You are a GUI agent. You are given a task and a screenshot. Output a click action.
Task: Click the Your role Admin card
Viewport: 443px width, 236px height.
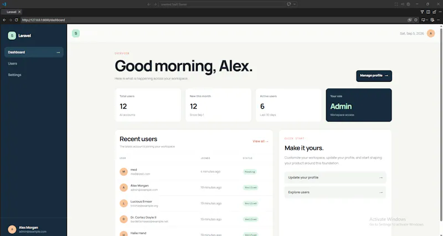[359, 105]
